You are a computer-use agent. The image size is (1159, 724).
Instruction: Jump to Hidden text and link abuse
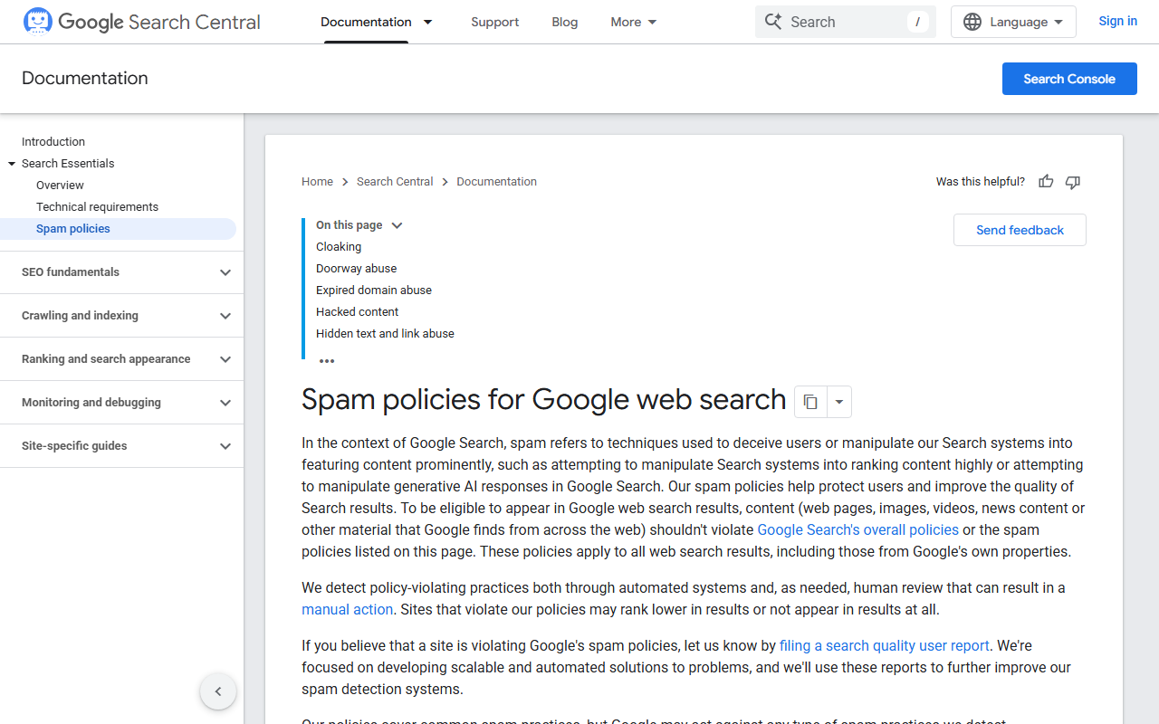[385, 334]
